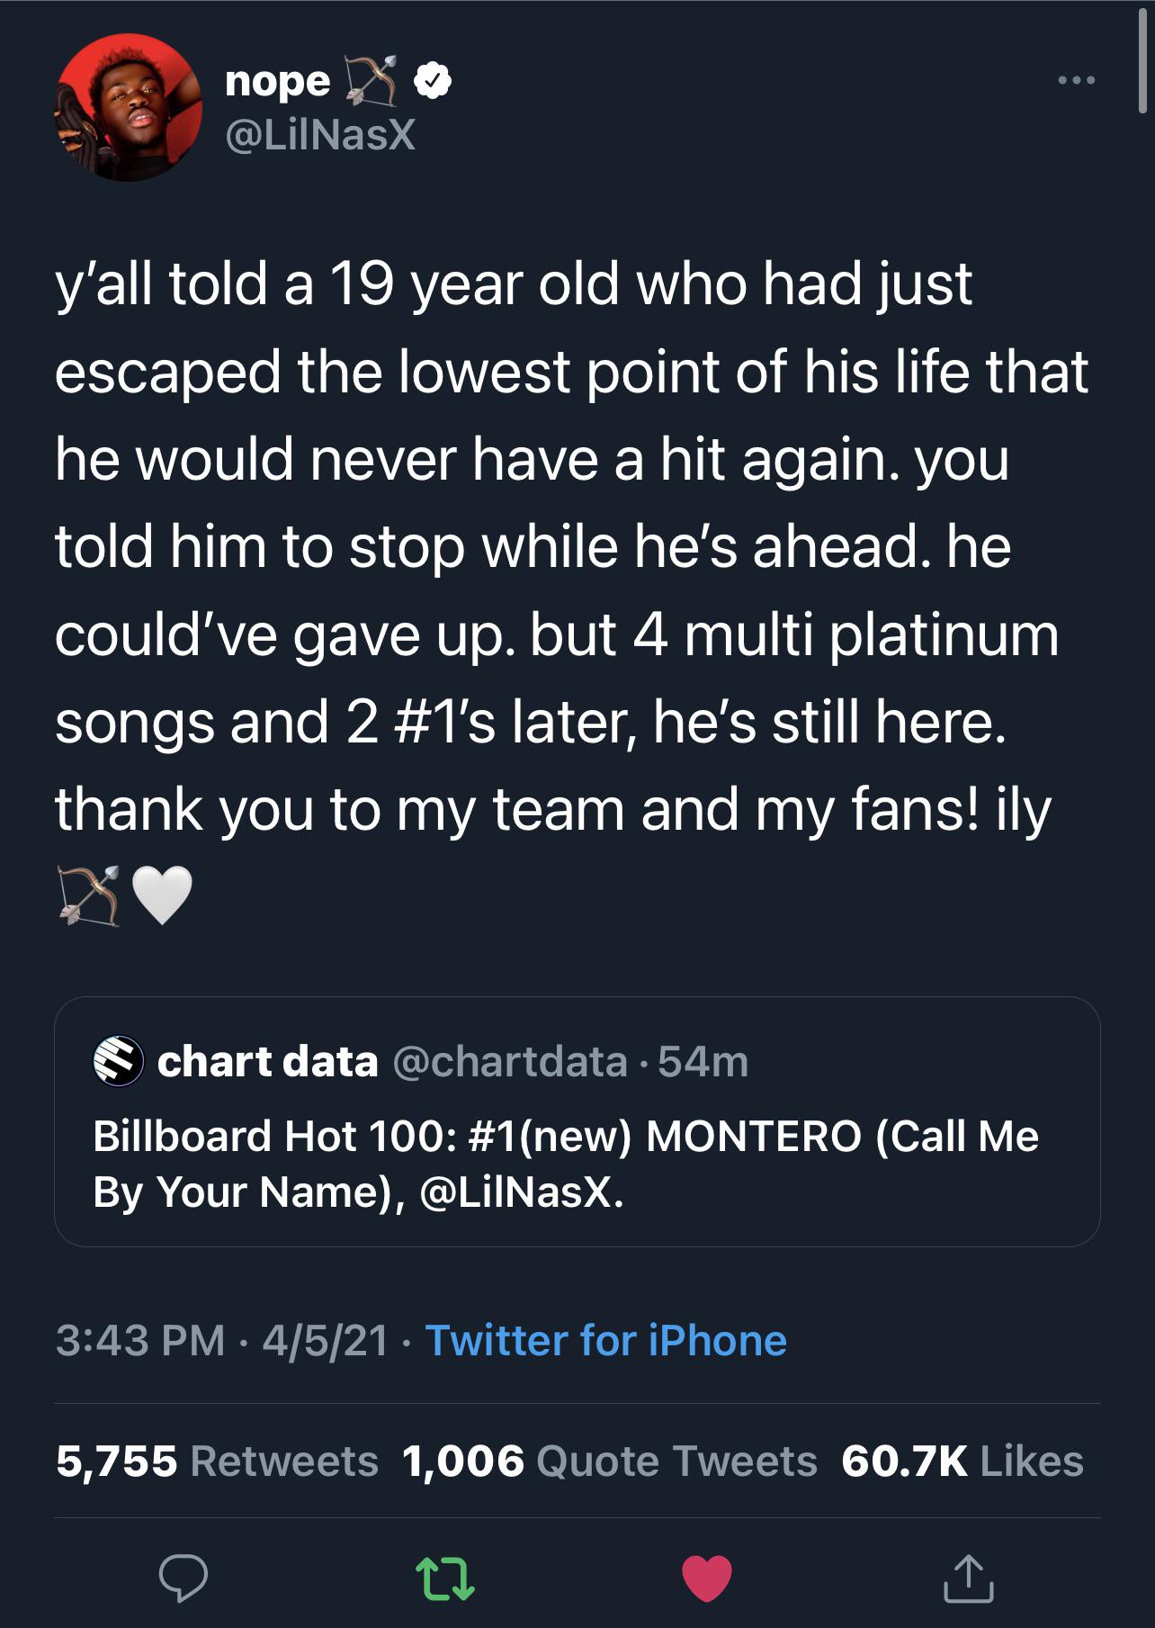The height and width of the screenshot is (1628, 1155).
Task: Tap the @chartdata handle in quote
Action: (510, 1062)
